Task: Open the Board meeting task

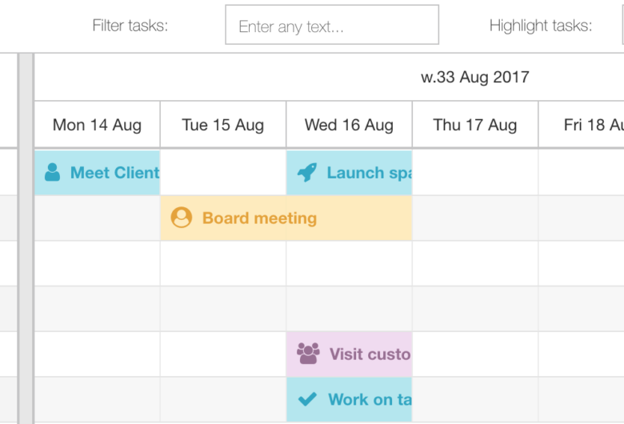Action: click(x=286, y=218)
